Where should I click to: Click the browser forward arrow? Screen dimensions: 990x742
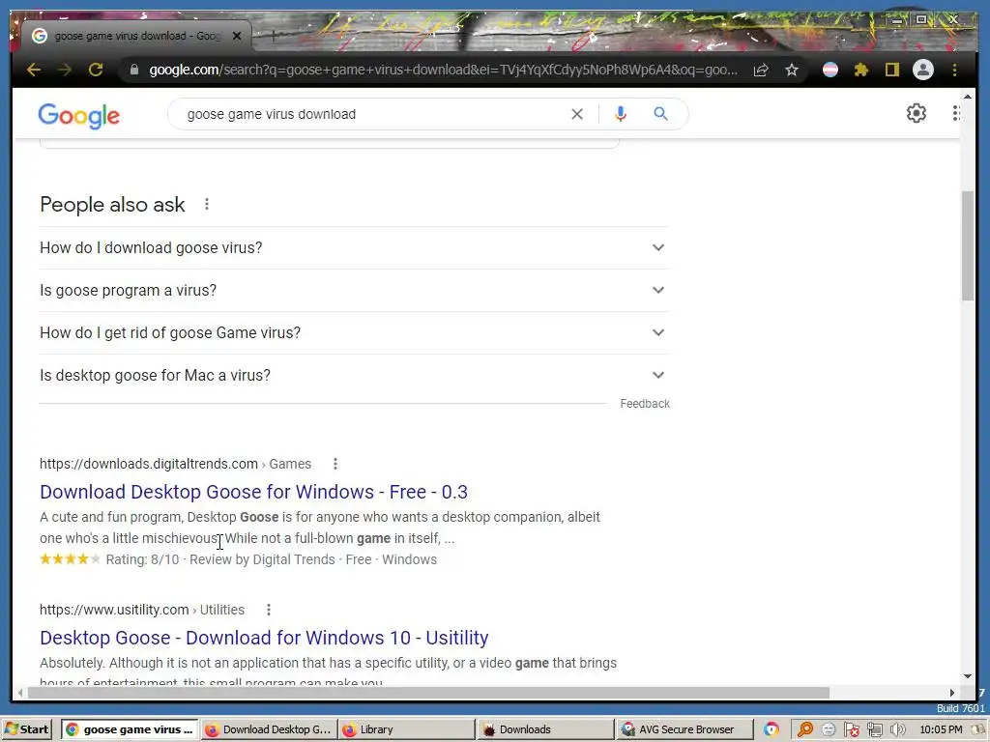65,70
